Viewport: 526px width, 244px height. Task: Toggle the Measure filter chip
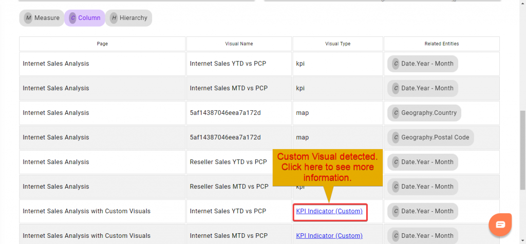(42, 18)
